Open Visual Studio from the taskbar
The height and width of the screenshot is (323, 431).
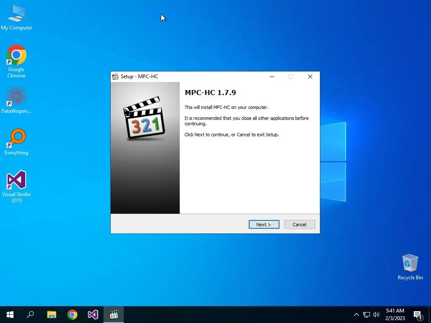click(x=93, y=315)
